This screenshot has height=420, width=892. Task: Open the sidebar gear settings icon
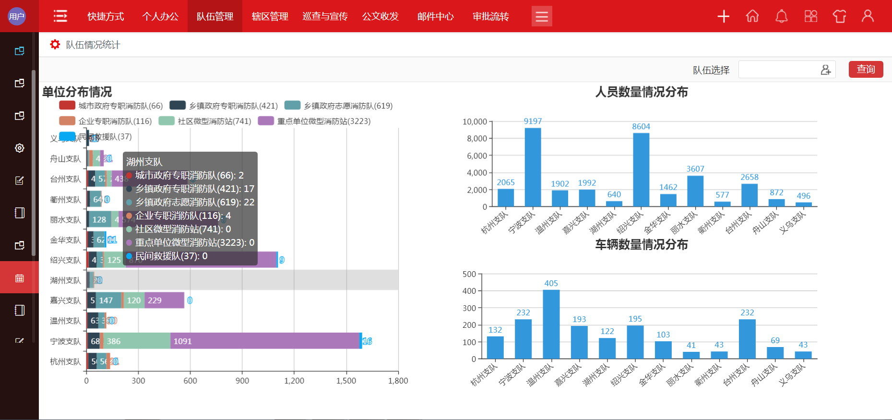pos(19,148)
